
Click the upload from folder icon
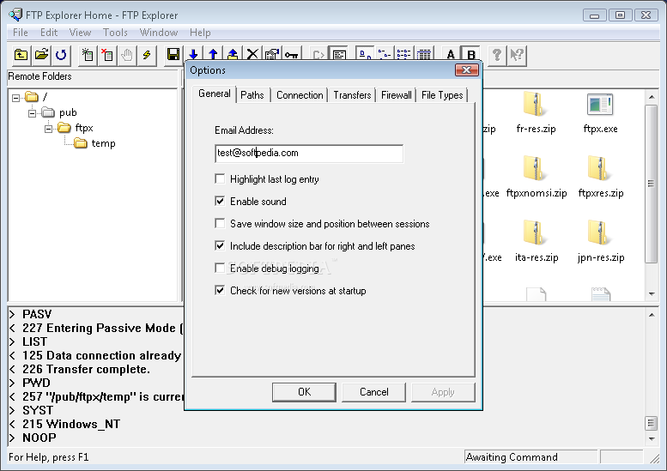(233, 54)
